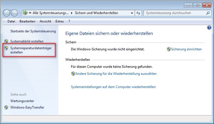Viewport: 214px width, 124px height.
Task: Click 'Andere Sicherung für die Wiederherstellung auswählen'
Action: [116, 74]
